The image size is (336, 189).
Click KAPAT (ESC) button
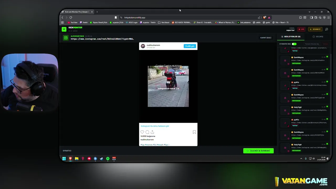[266, 38]
